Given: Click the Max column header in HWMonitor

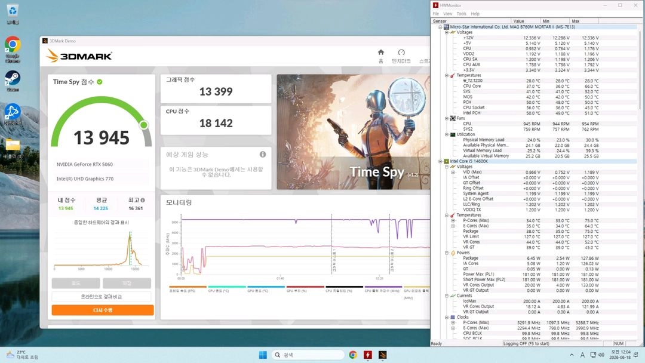Looking at the screenshot, I should [x=583, y=21].
